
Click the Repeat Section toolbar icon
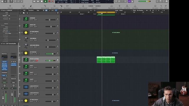(112, 6)
